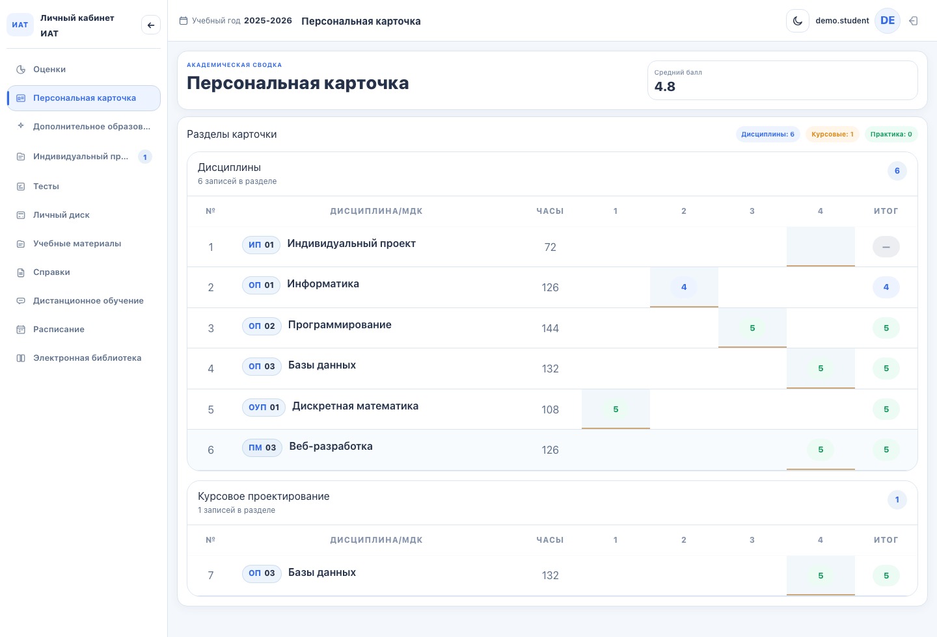This screenshot has height=637, width=937.
Task: Click the Личный диск icon
Action: pos(21,215)
